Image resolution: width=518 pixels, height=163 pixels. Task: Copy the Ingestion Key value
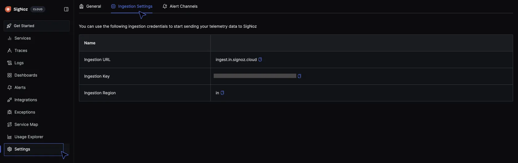pos(299,76)
